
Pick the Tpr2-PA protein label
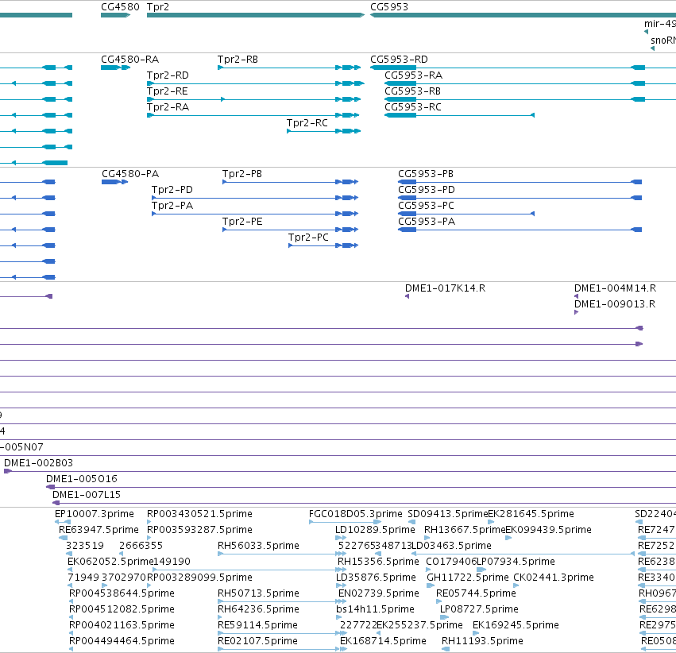172,206
